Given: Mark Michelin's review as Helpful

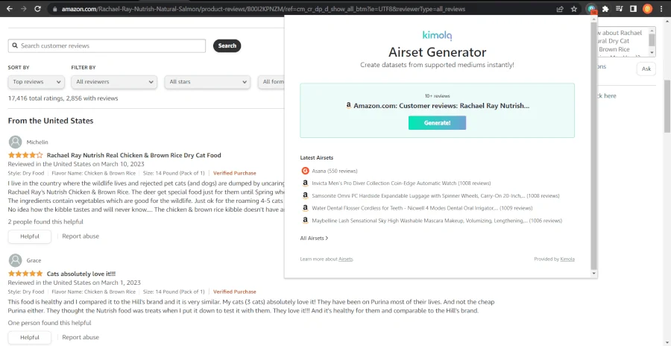Looking at the screenshot, I should pos(30,236).
